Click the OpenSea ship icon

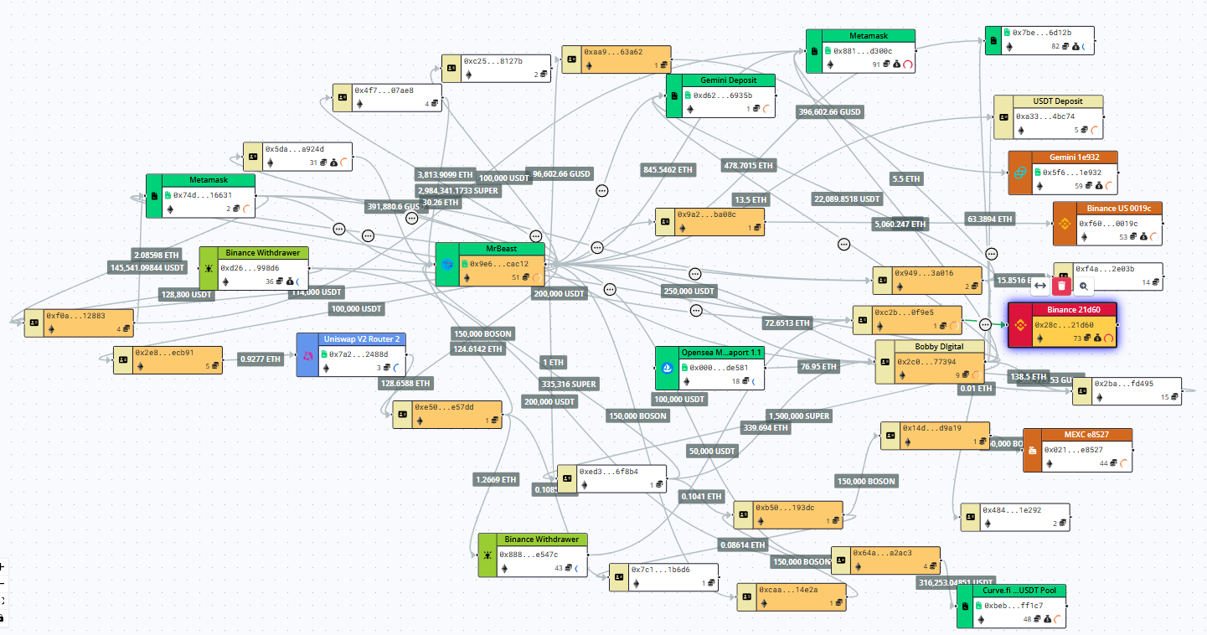point(667,368)
